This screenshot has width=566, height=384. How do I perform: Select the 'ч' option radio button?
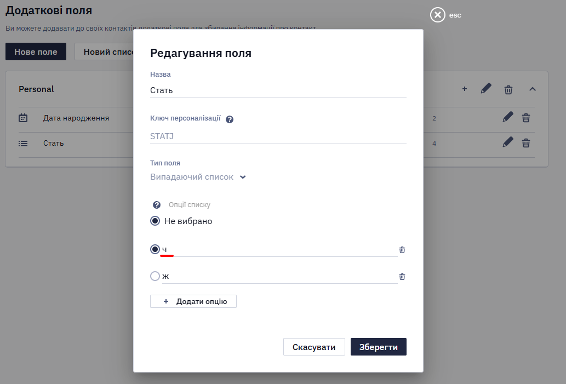(x=155, y=249)
